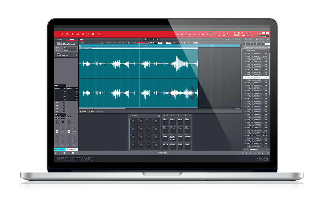Viewport: 322px width, 201px height.
Task: Open the time division dropdown 16
Action: click(248, 33)
